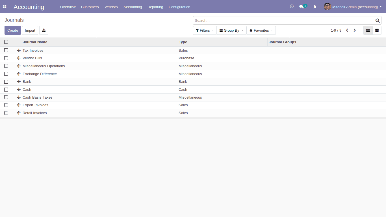Viewport: 386px width, 217px height.
Task: Go to next page arrow
Action: pos(355,30)
